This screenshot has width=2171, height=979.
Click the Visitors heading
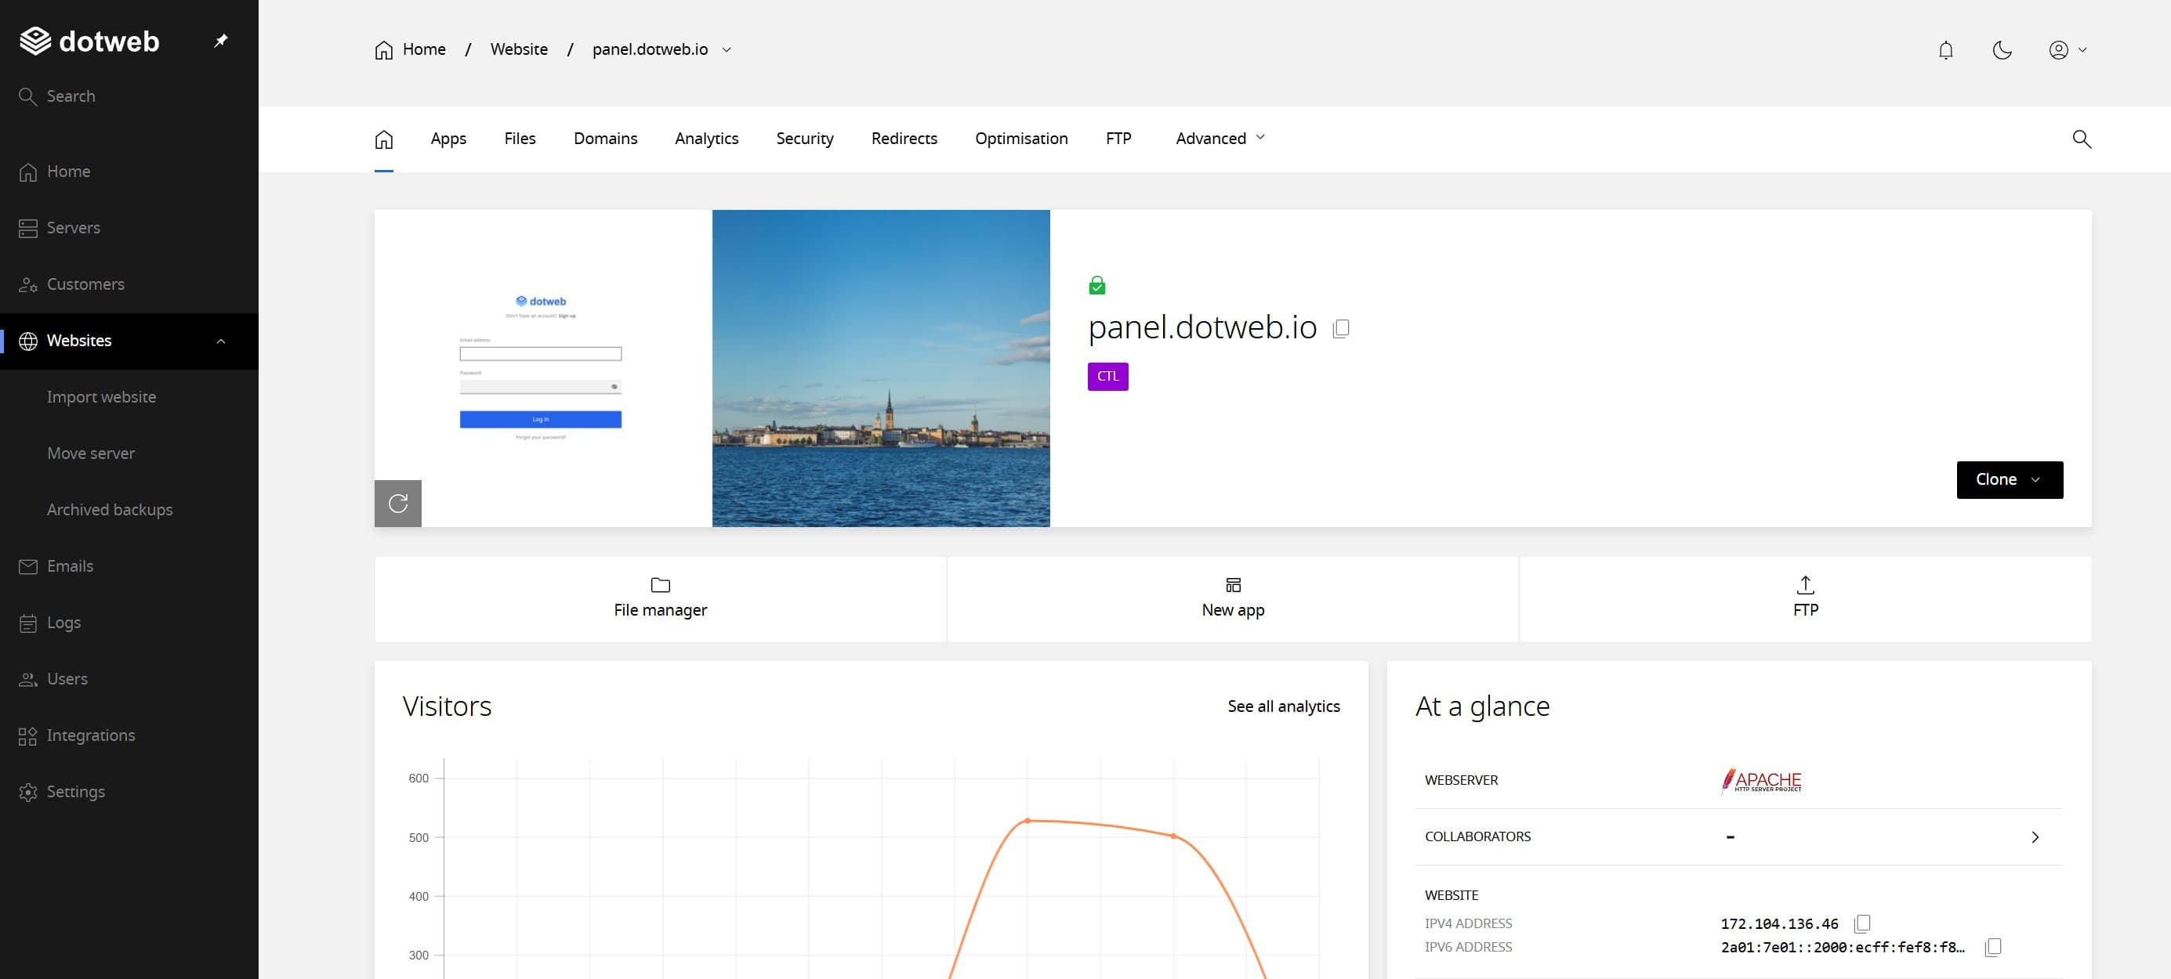447,706
